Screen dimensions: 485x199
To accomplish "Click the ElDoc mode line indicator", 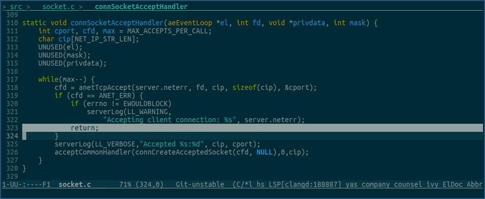I will [453, 184].
